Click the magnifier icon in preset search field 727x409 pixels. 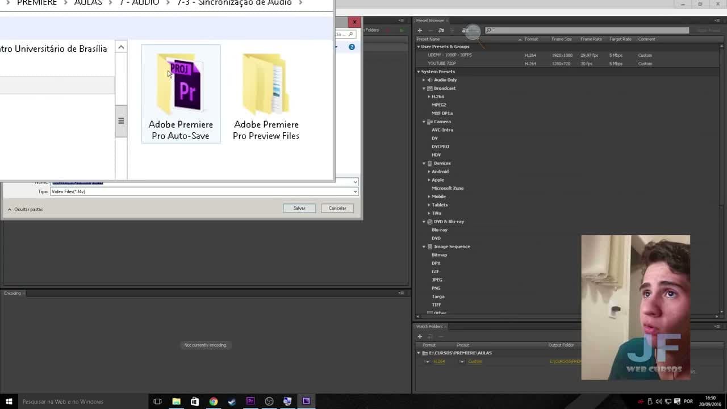[488, 30]
